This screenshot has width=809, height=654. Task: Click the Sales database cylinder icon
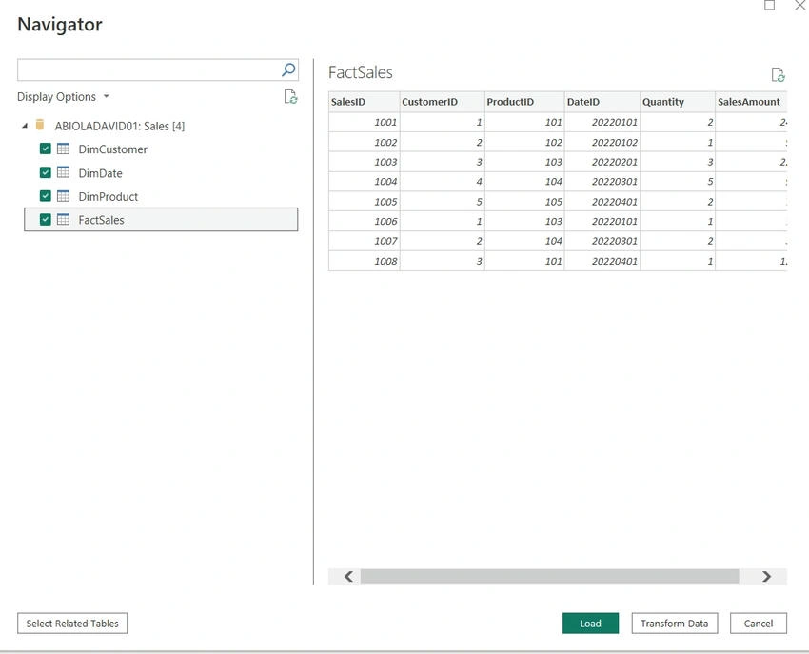tap(40, 125)
